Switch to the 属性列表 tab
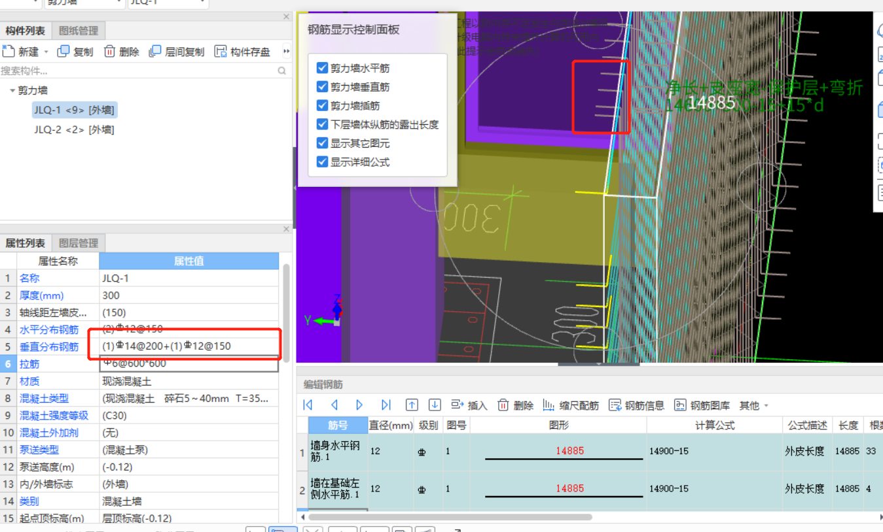883x532 pixels. coord(26,243)
